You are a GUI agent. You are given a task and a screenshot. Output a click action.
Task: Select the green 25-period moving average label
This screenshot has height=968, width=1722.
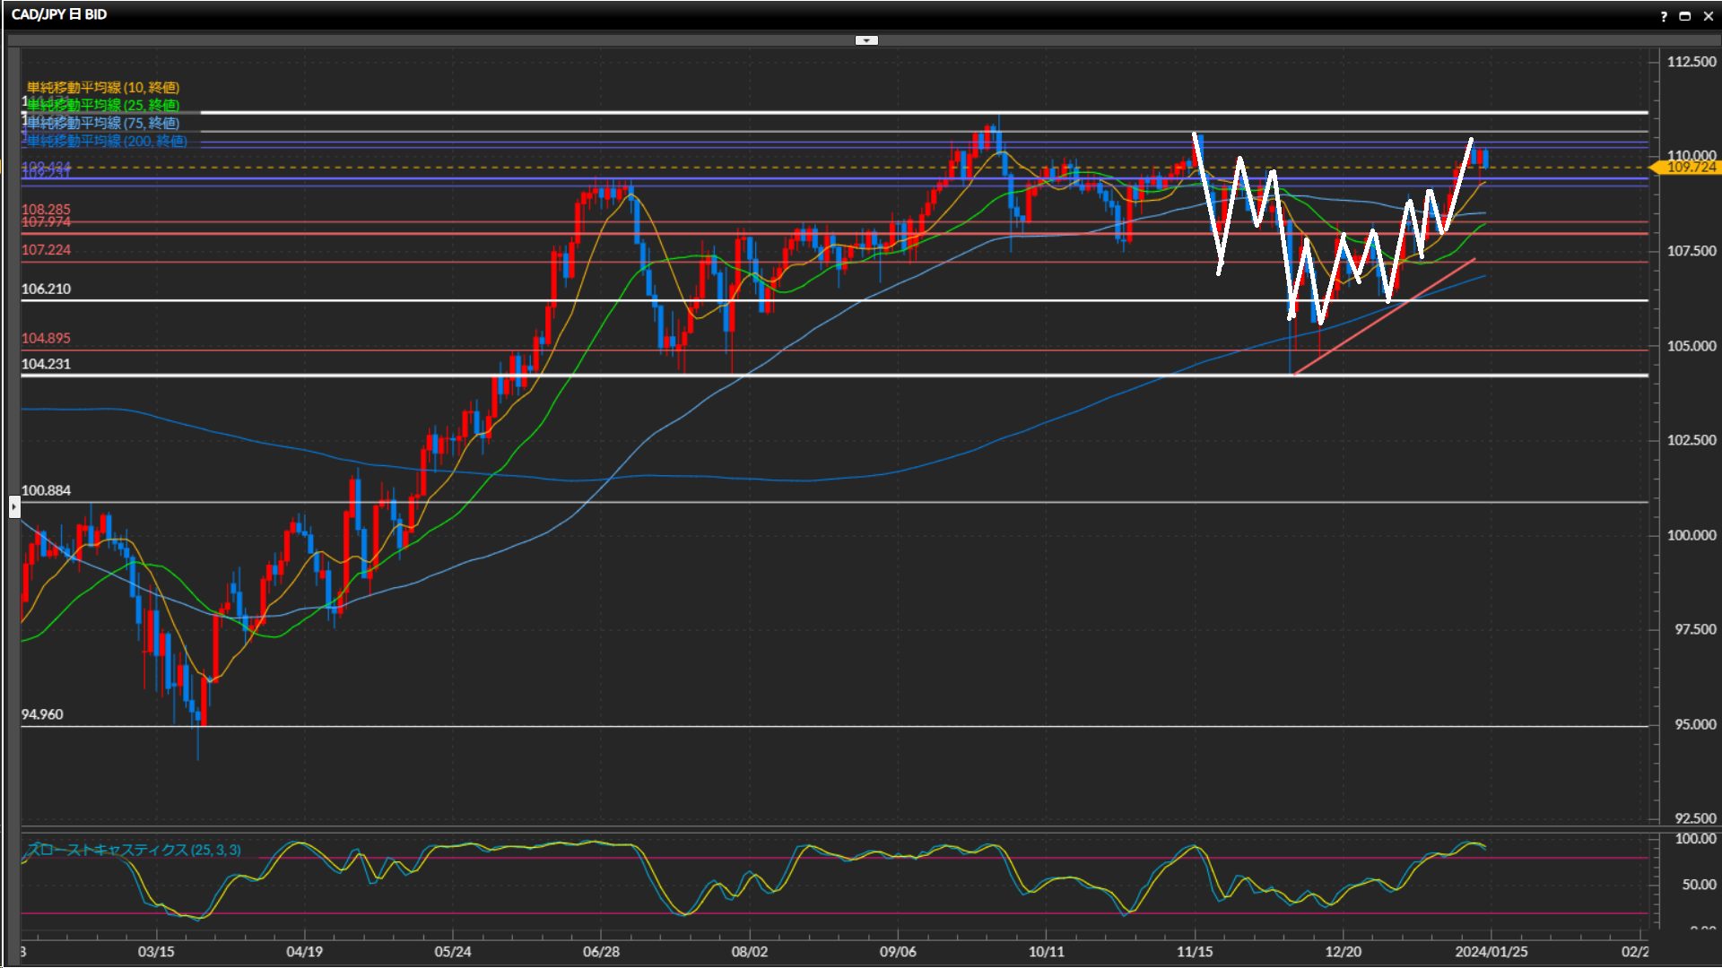pyautogui.click(x=103, y=105)
